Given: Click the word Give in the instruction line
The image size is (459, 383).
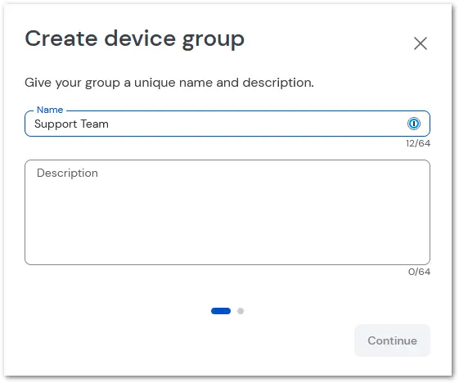Looking at the screenshot, I should [x=38, y=83].
